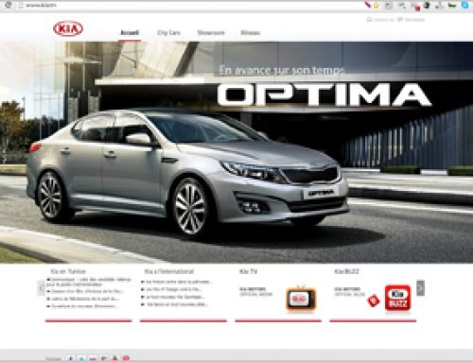The width and height of the screenshot is (473, 362).
Task: Open fourth news item under Kia en Tunisie
Action: 82,306
